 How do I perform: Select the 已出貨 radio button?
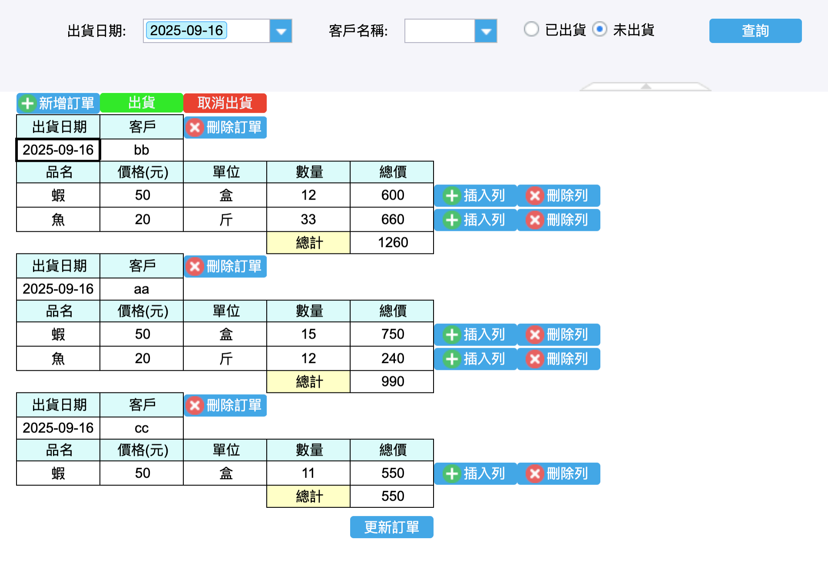[x=531, y=30]
